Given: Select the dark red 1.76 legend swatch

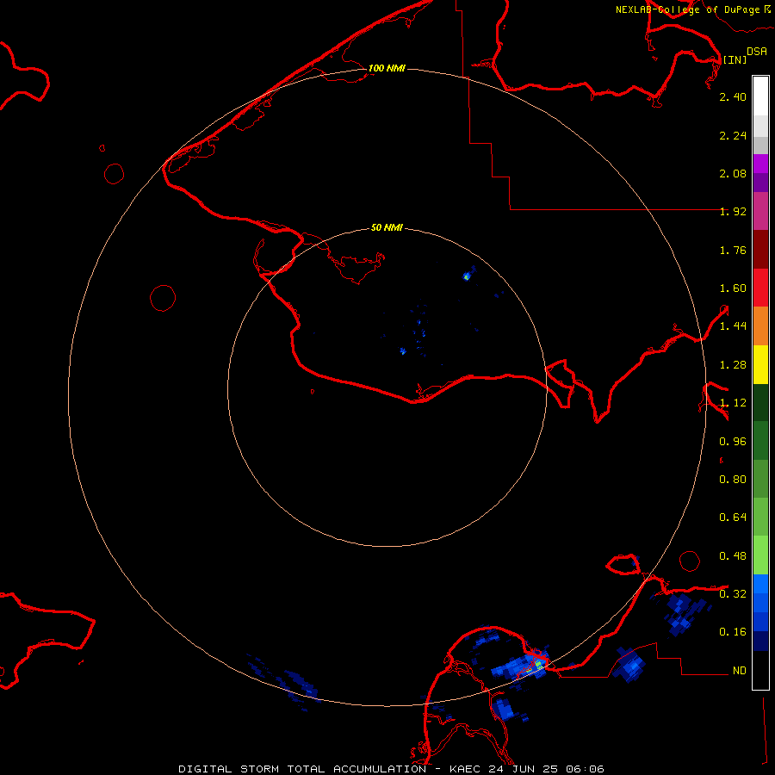Looking at the screenshot, I should click(x=760, y=250).
